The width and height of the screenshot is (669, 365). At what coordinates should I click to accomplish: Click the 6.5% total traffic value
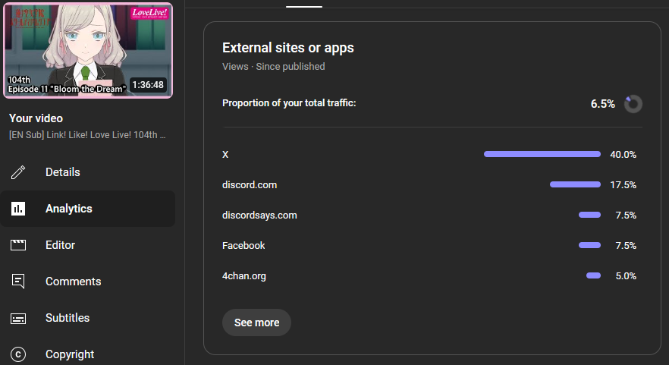tap(602, 104)
